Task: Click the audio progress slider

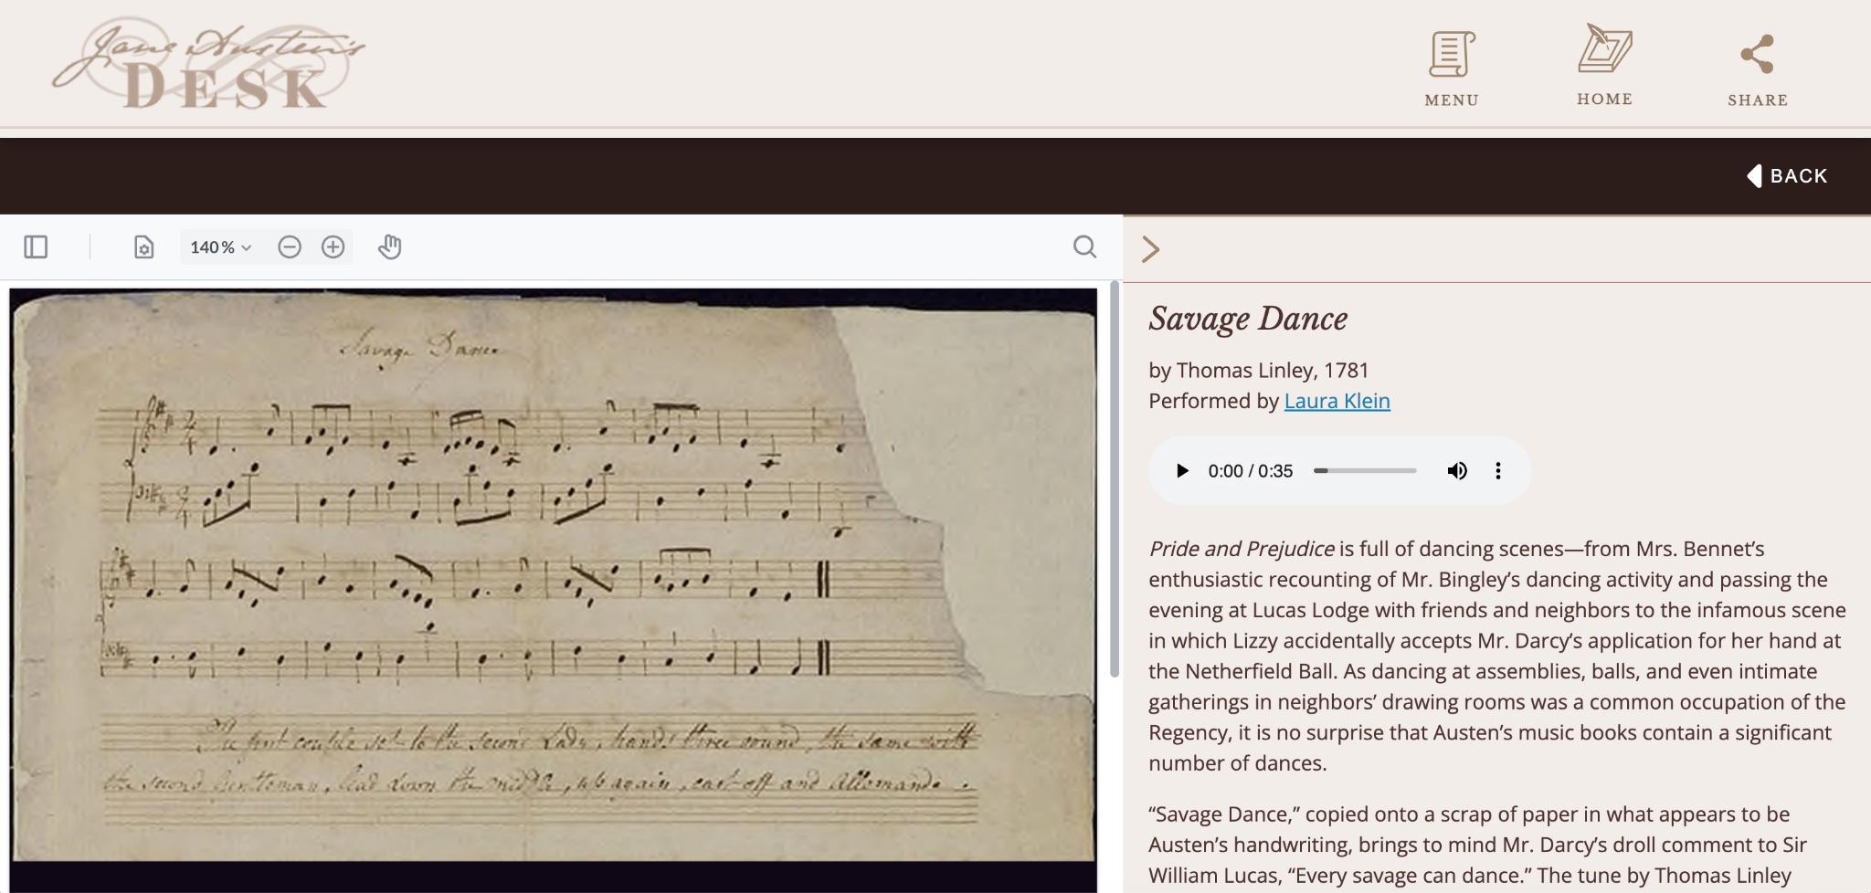Action: (x=1365, y=471)
